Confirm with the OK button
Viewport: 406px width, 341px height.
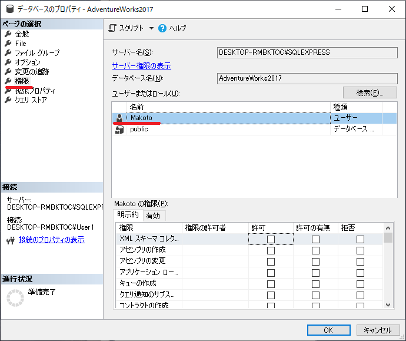(329, 330)
